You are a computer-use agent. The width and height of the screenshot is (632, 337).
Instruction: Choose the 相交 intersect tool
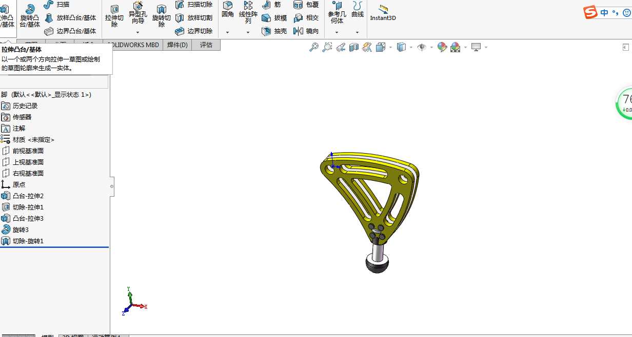tap(306, 18)
